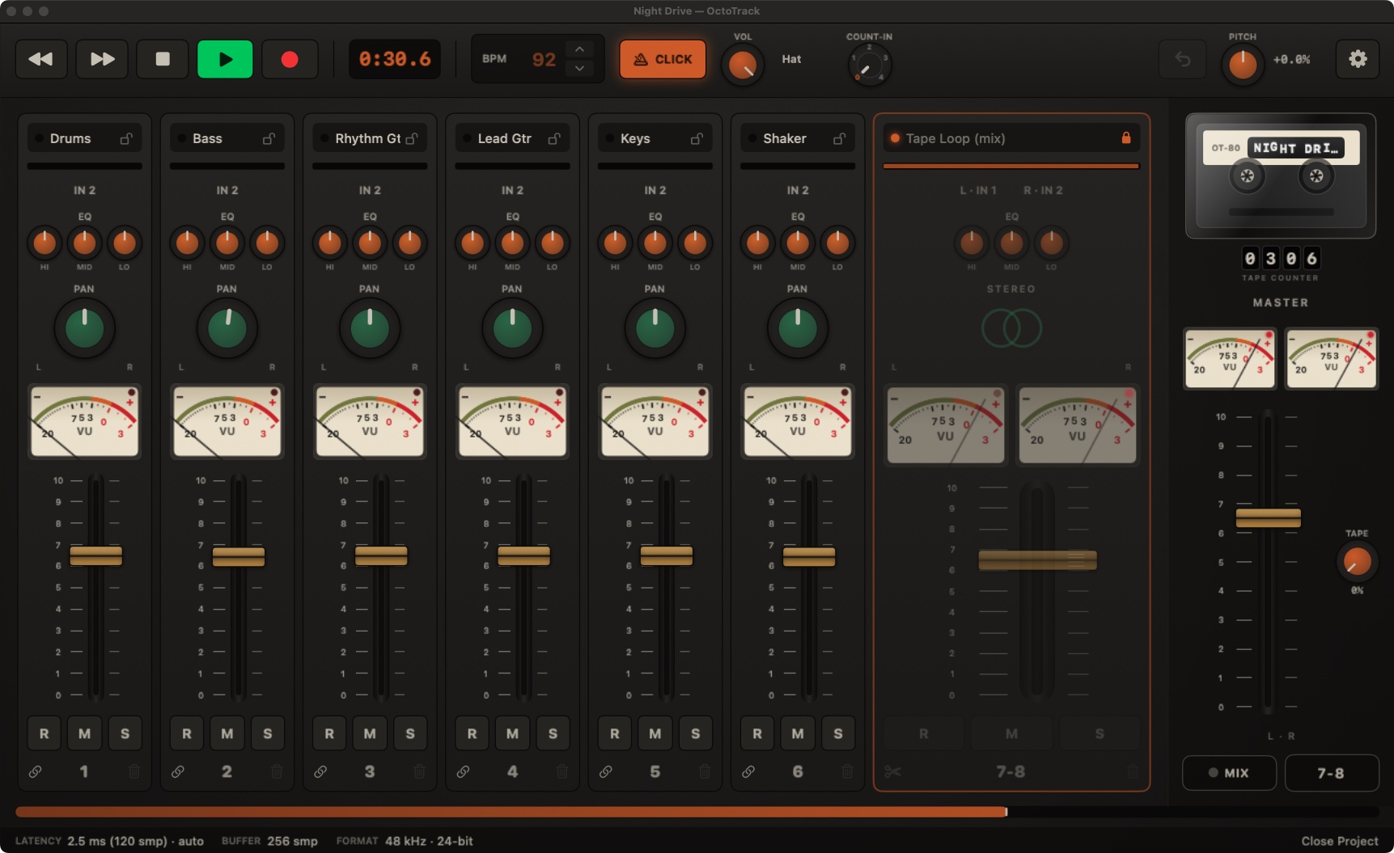The height and width of the screenshot is (853, 1394).
Task: Click the Keys volume fader handle
Action: (667, 555)
